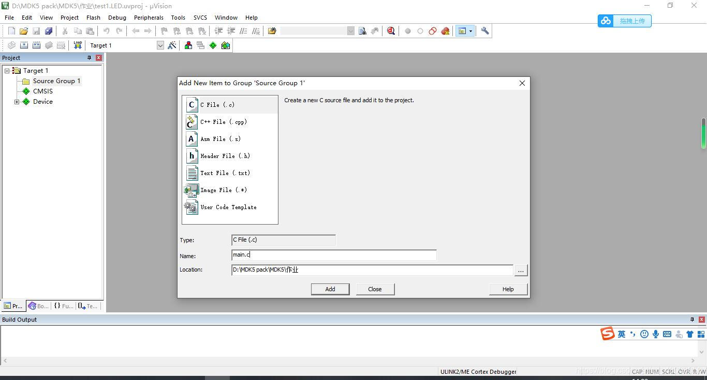Open Manage Project Items icon

pos(188,45)
